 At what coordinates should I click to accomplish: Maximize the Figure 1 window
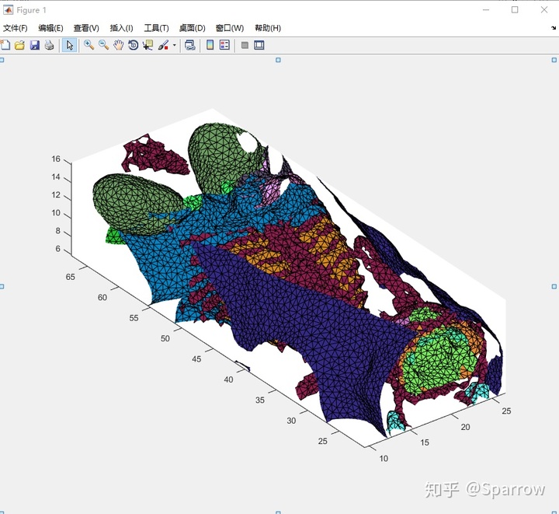pos(515,10)
